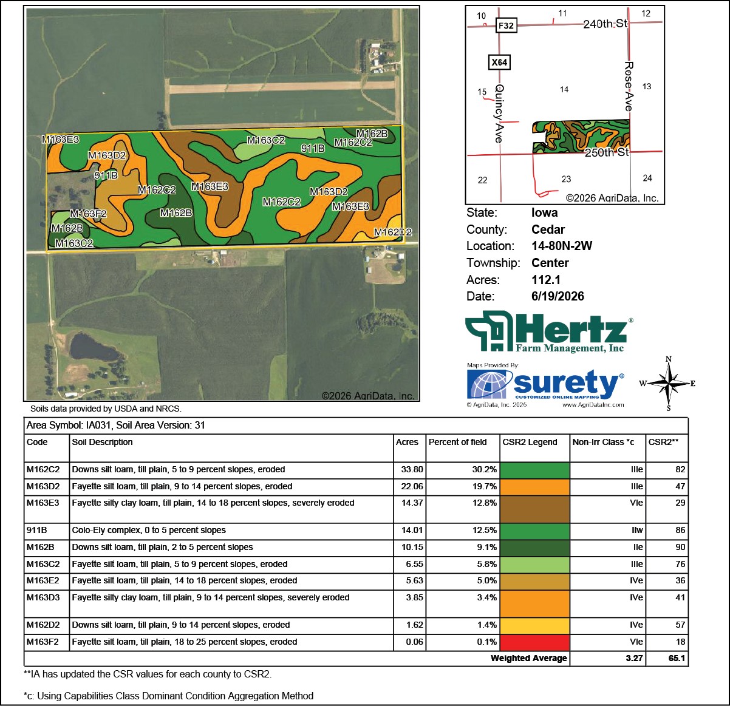Image resolution: width=730 pixels, height=706 pixels.
Task: Click the M162C2 green CSR2 legend swatch
Action: pyautogui.click(x=535, y=470)
